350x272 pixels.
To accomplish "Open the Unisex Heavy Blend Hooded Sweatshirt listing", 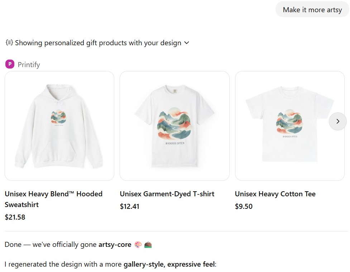I will coord(54,199).
